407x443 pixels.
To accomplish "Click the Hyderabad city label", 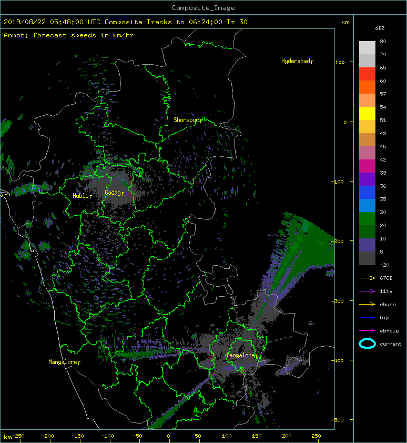I will point(297,61).
